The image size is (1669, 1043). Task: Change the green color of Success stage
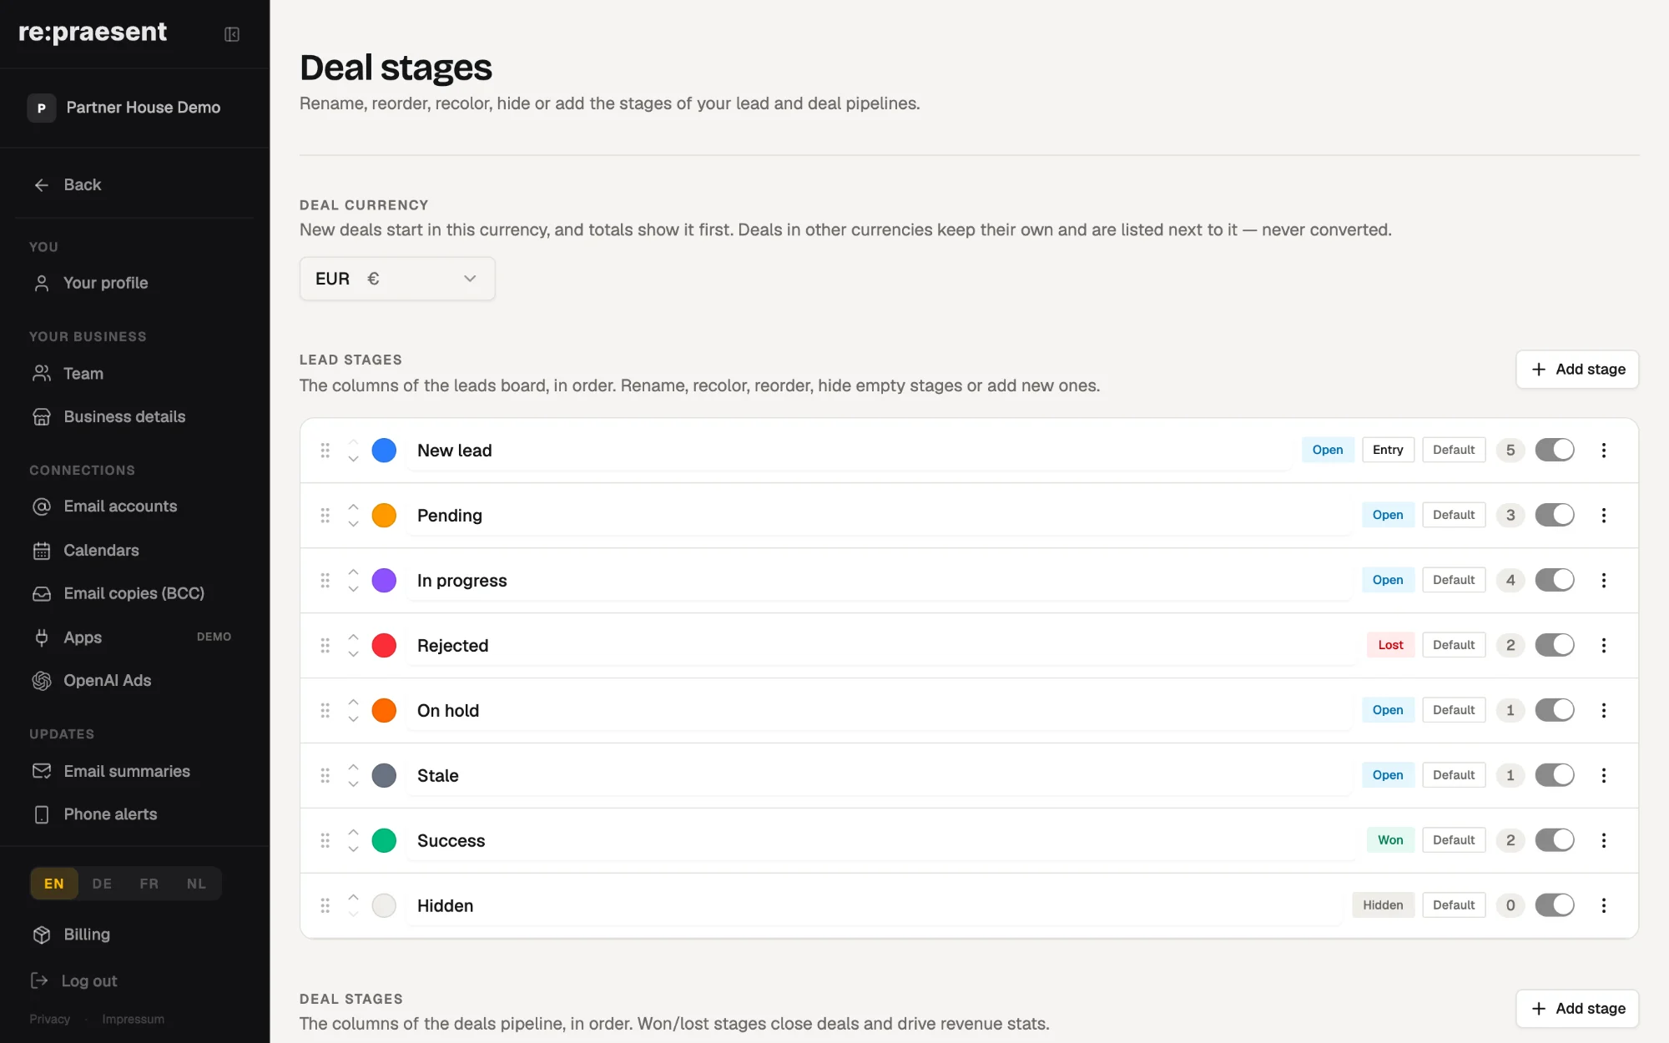tap(384, 841)
